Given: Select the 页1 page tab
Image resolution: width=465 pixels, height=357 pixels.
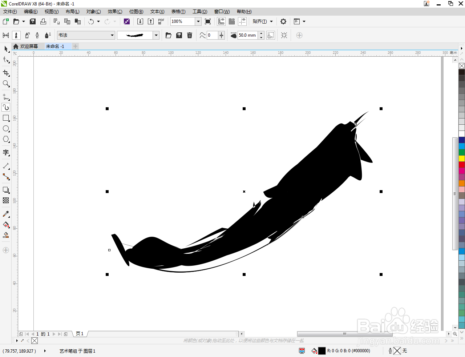Looking at the screenshot, I should coord(80,334).
